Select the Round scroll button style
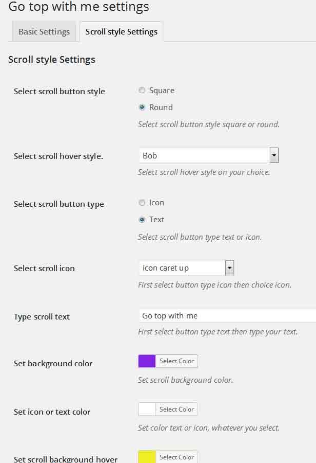The height and width of the screenshot is (463, 316). (142, 108)
